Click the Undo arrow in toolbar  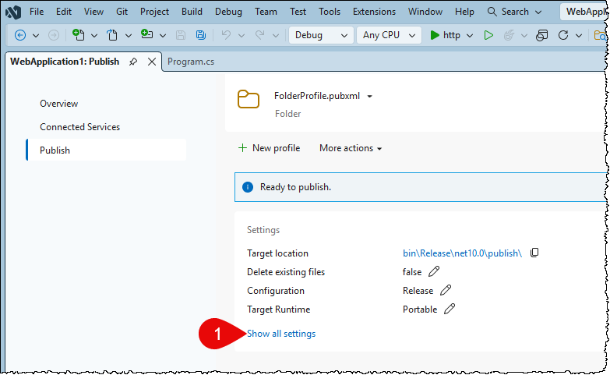tap(226, 35)
